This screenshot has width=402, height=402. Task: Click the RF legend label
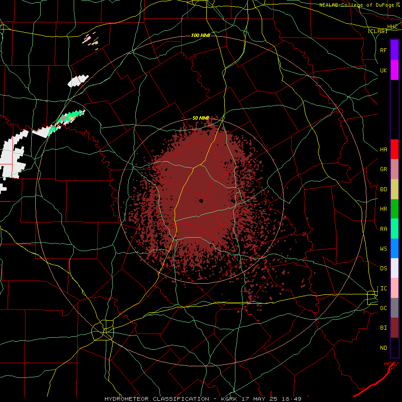click(384, 50)
